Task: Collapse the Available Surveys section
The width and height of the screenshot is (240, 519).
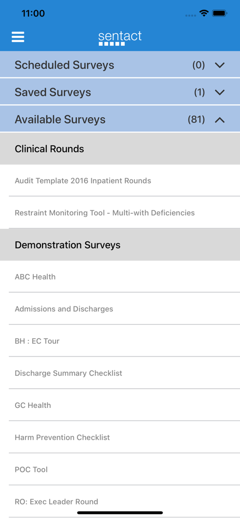Action: pos(220,120)
